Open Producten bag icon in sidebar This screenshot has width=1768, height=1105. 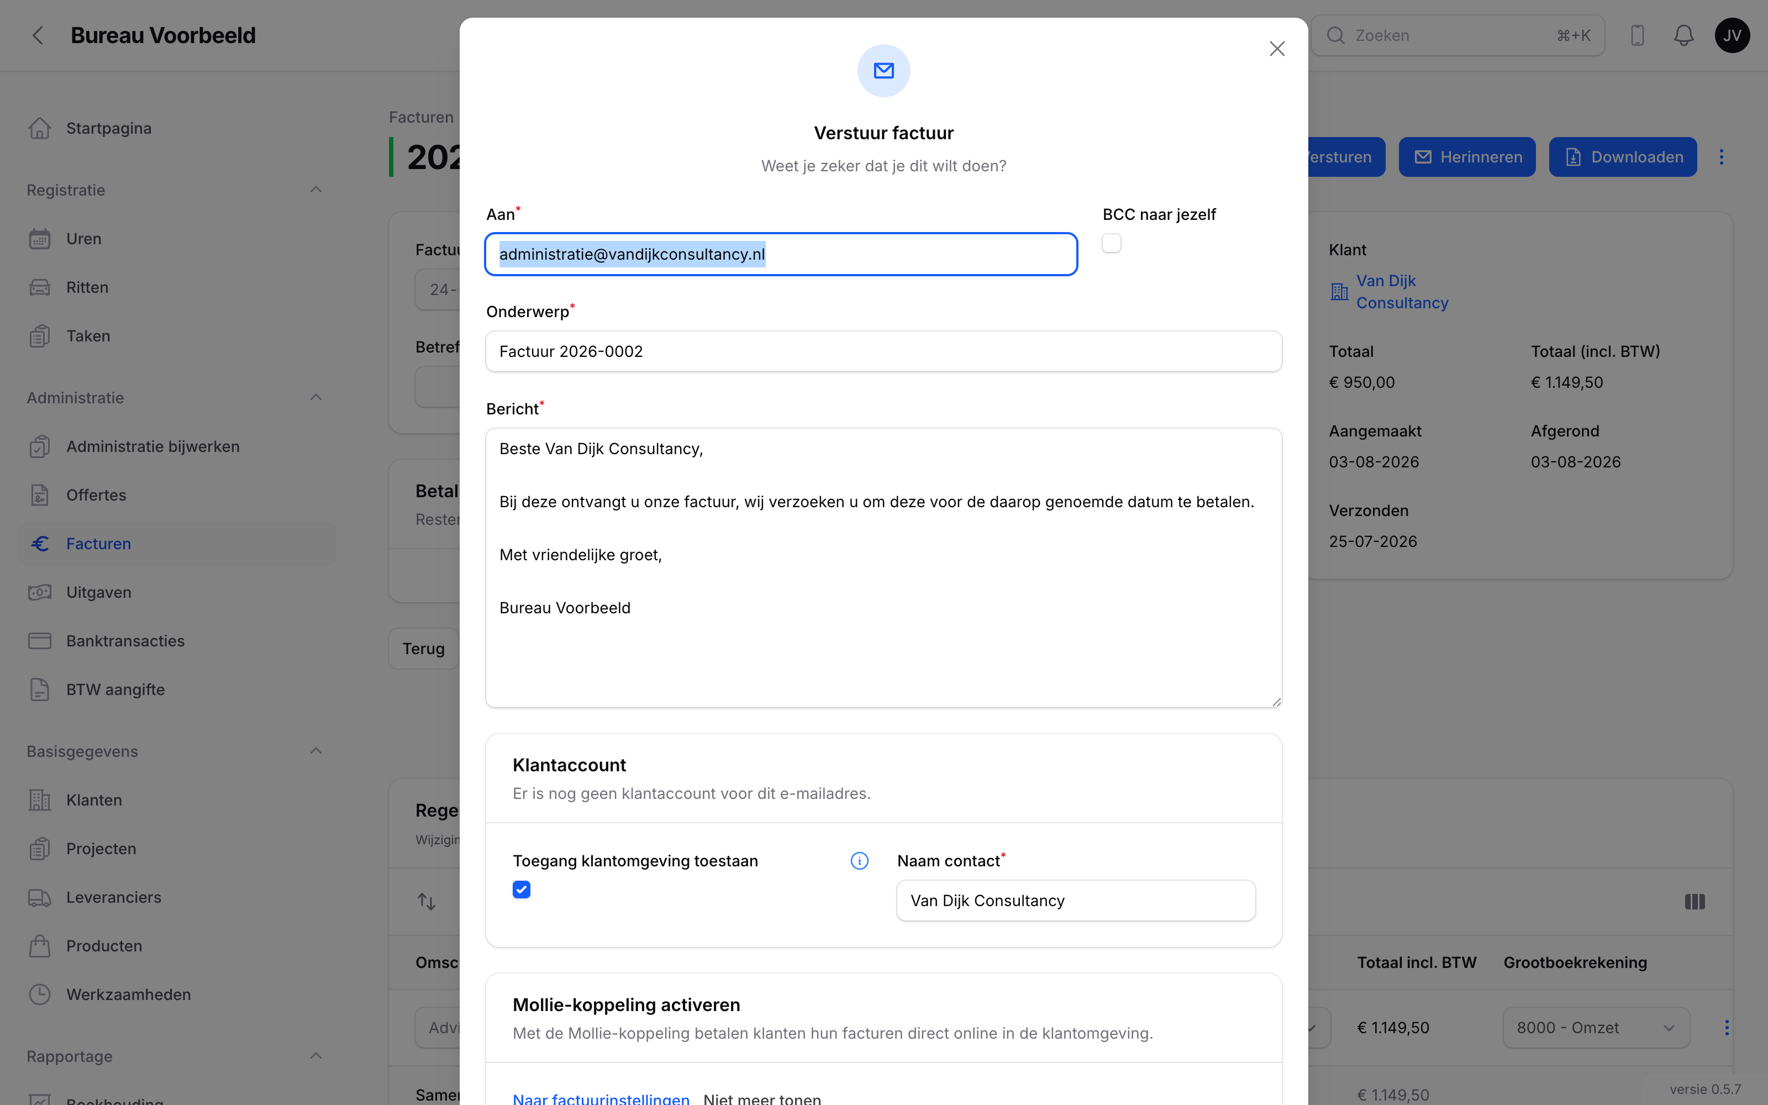[x=39, y=946]
